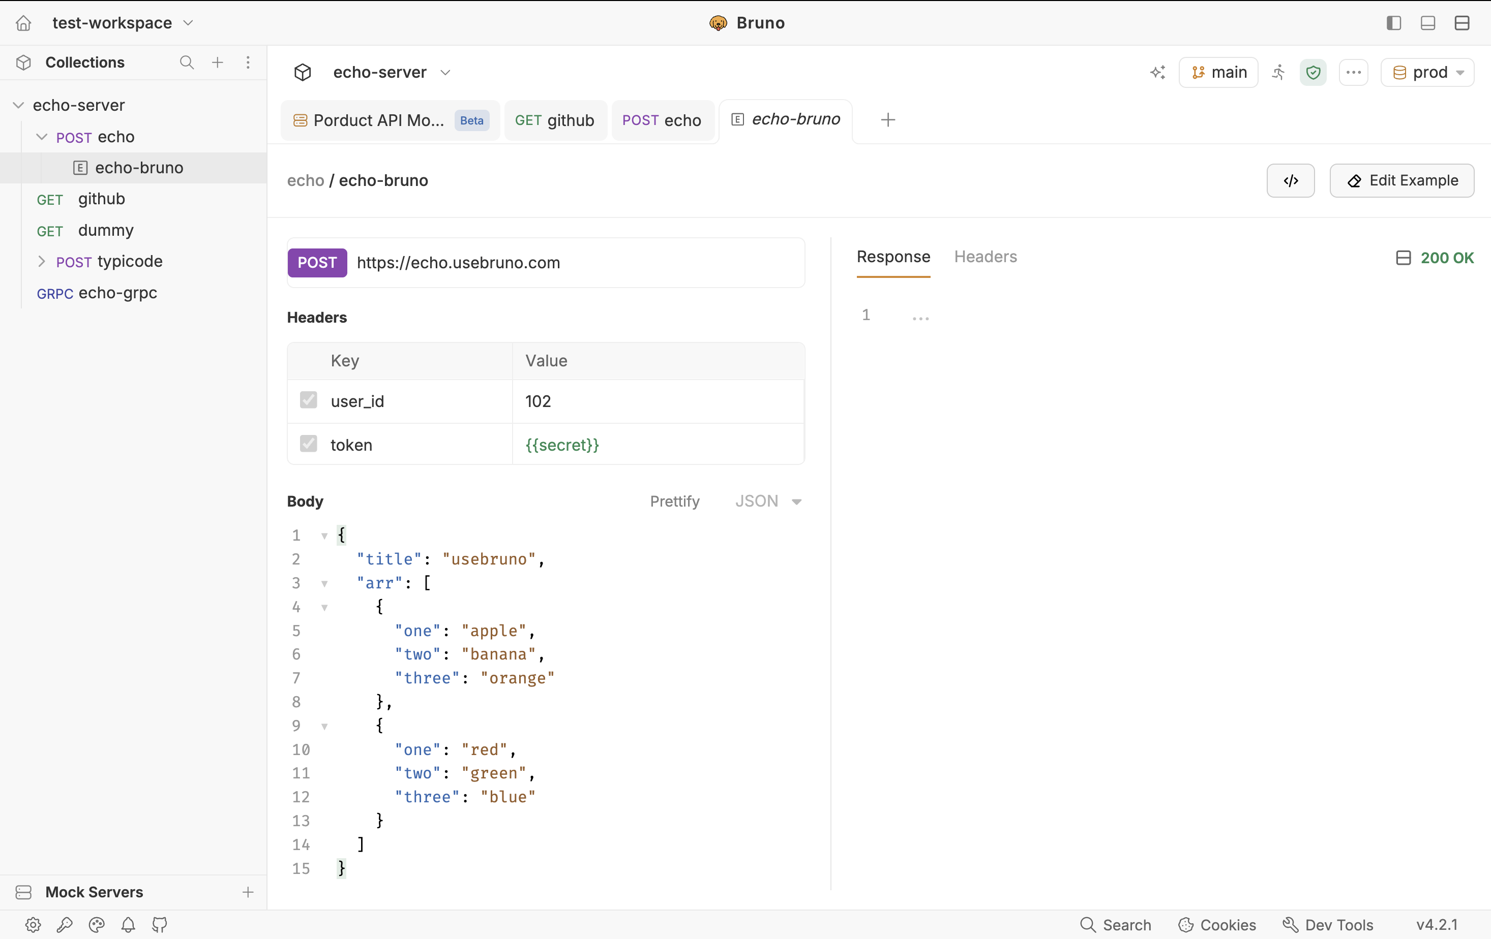This screenshot has width=1491, height=939.
Task: Open Collections three-dot menu
Action: (248, 62)
